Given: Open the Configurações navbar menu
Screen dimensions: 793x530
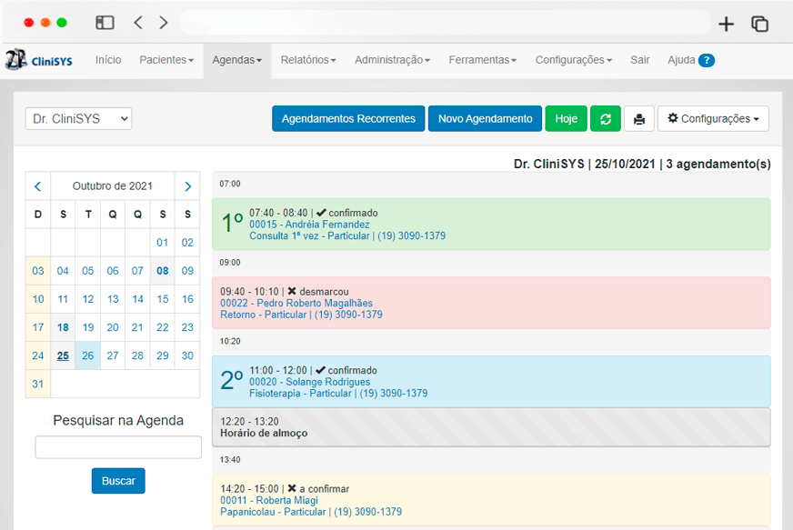Looking at the screenshot, I should (x=574, y=60).
